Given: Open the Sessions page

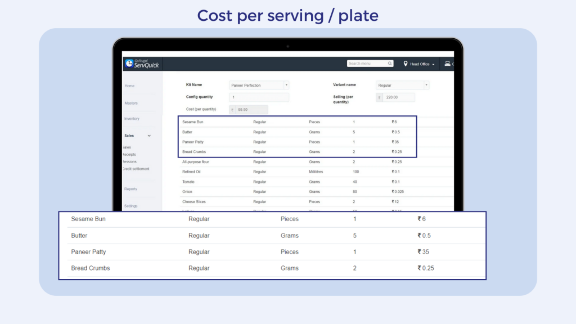Looking at the screenshot, I should click(129, 161).
